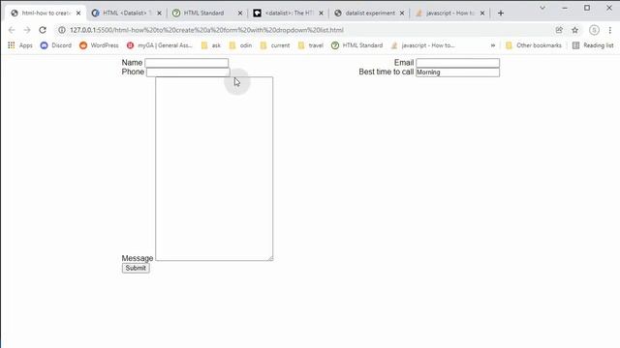620x348 pixels.
Task: Open Best time to call datalist field
Action: (457, 72)
